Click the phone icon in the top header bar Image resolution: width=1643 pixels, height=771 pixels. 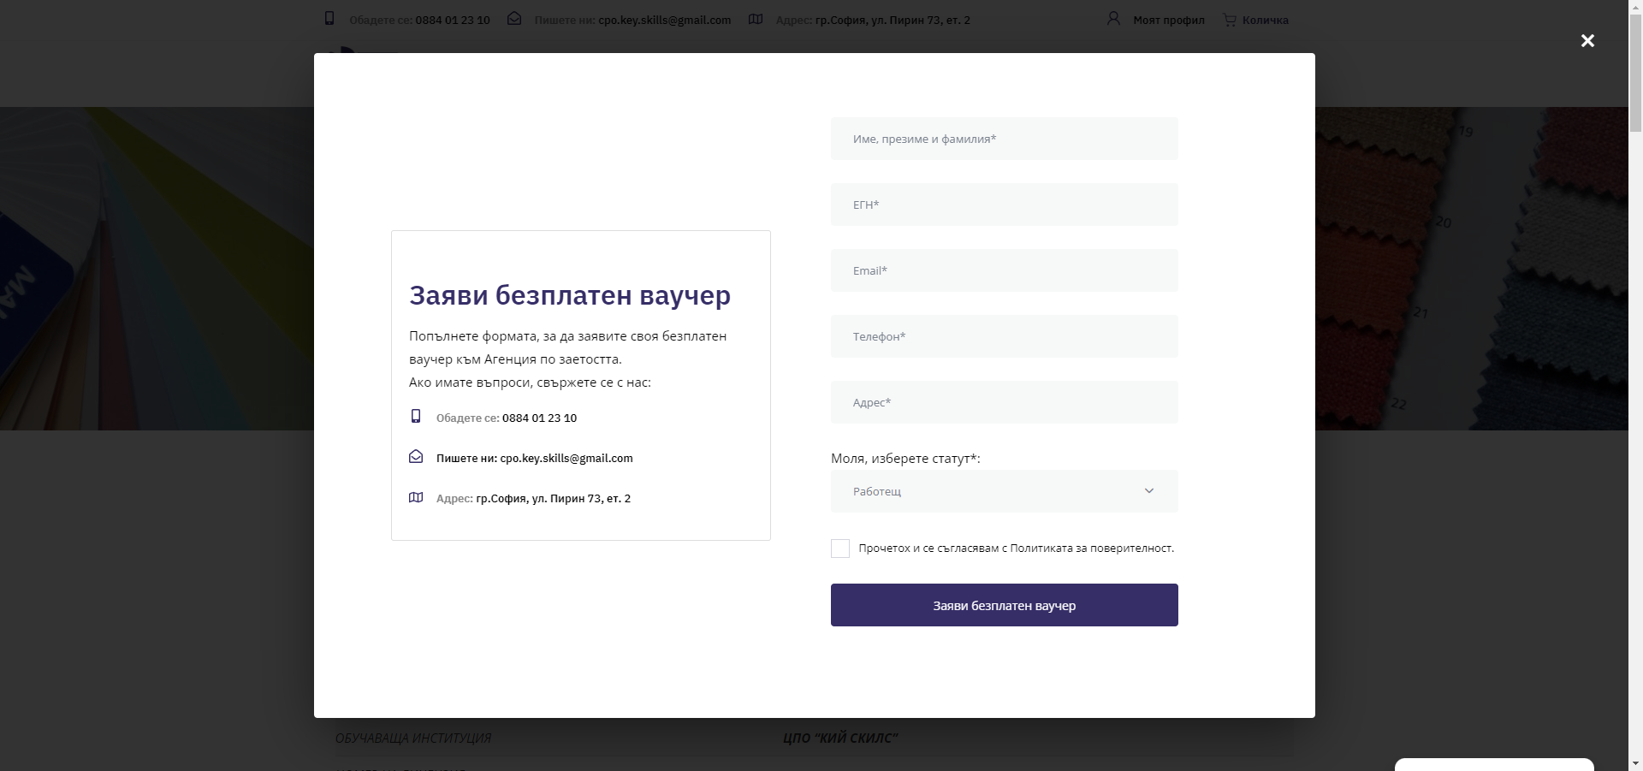(329, 18)
